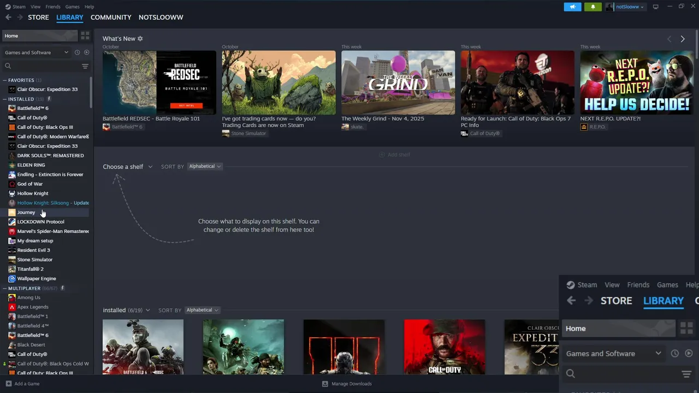Click the Resident Evil 3 icon

click(x=12, y=250)
